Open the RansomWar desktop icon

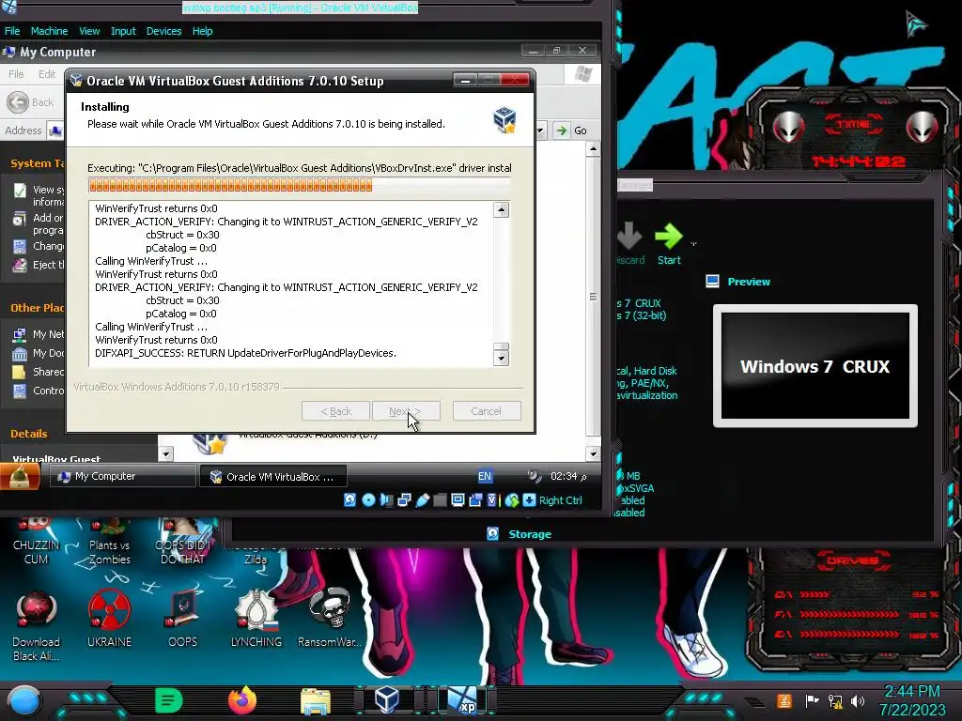(x=330, y=620)
